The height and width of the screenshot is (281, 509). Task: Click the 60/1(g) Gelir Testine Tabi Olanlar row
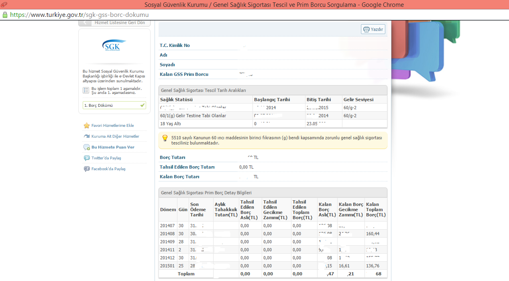pos(273,116)
